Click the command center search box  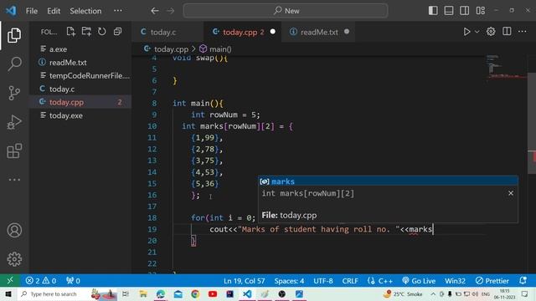[286, 11]
